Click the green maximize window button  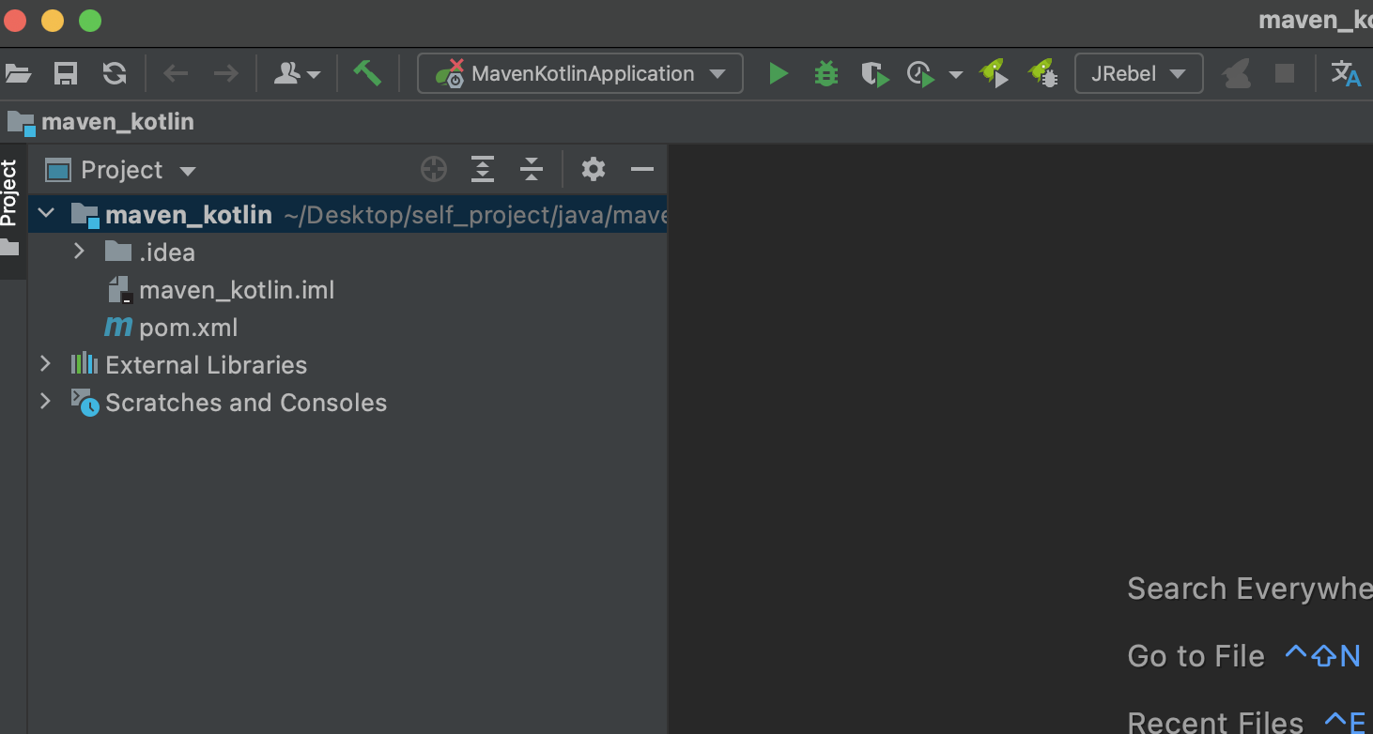coord(90,20)
